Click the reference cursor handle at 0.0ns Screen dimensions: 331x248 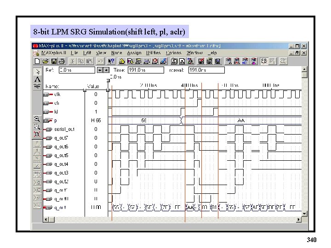(x=108, y=80)
